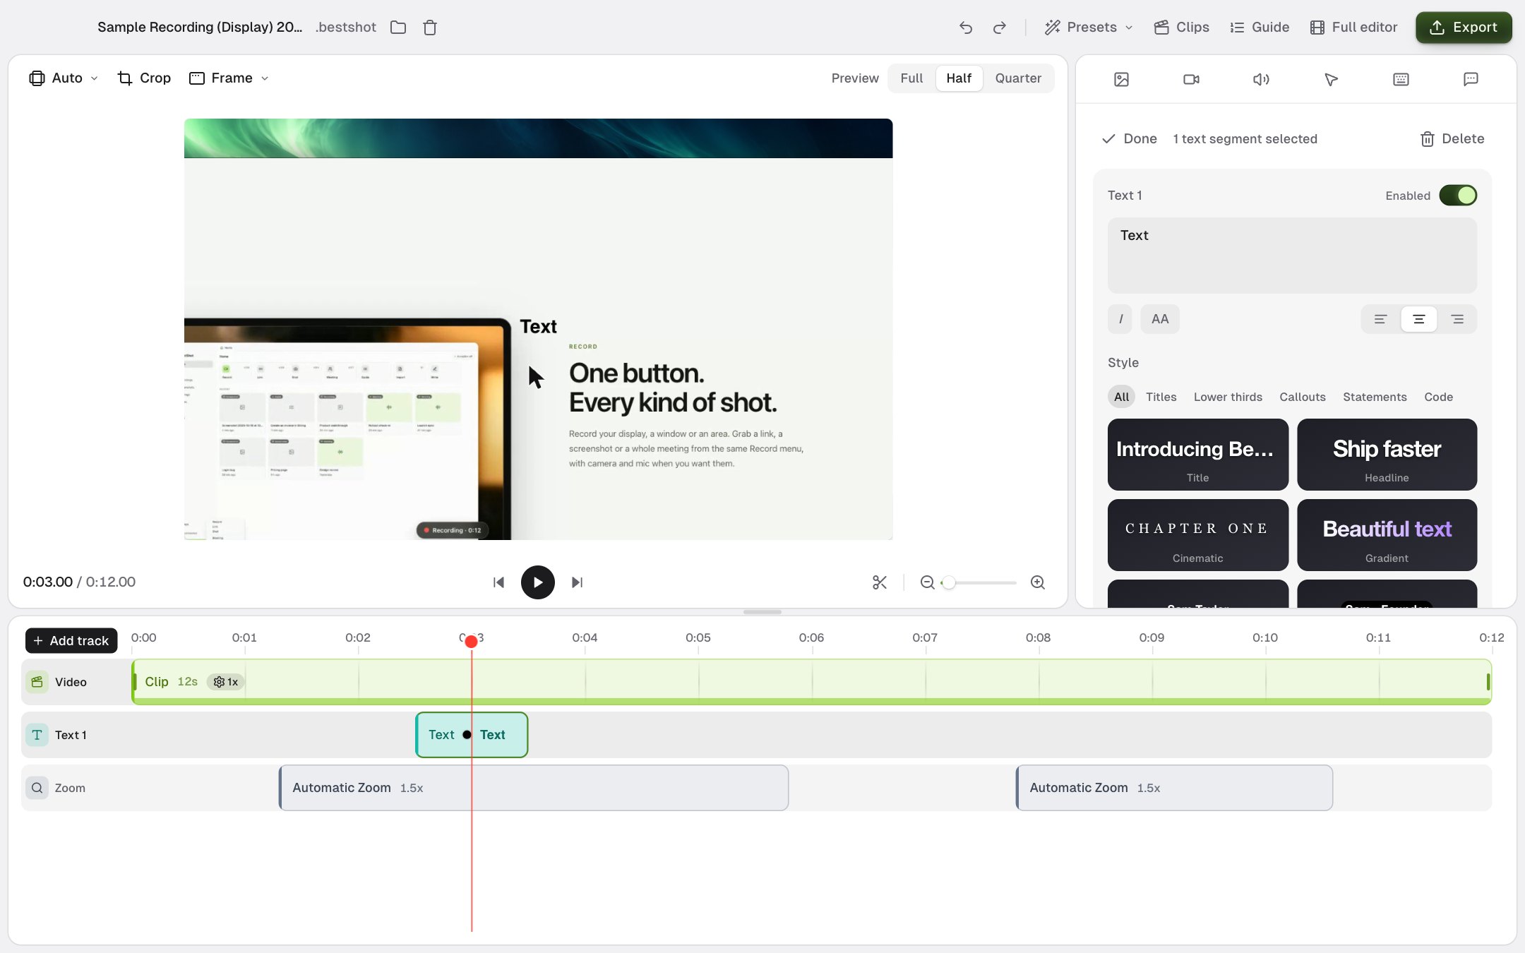
Task: Set preview quality to Quarter
Action: pos(1018,78)
